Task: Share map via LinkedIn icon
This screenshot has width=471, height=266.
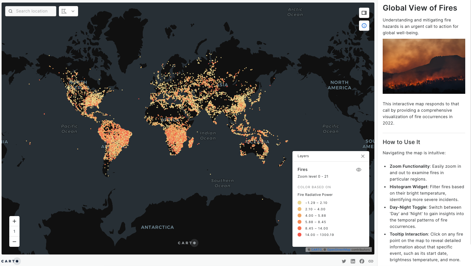Action: [353, 261]
